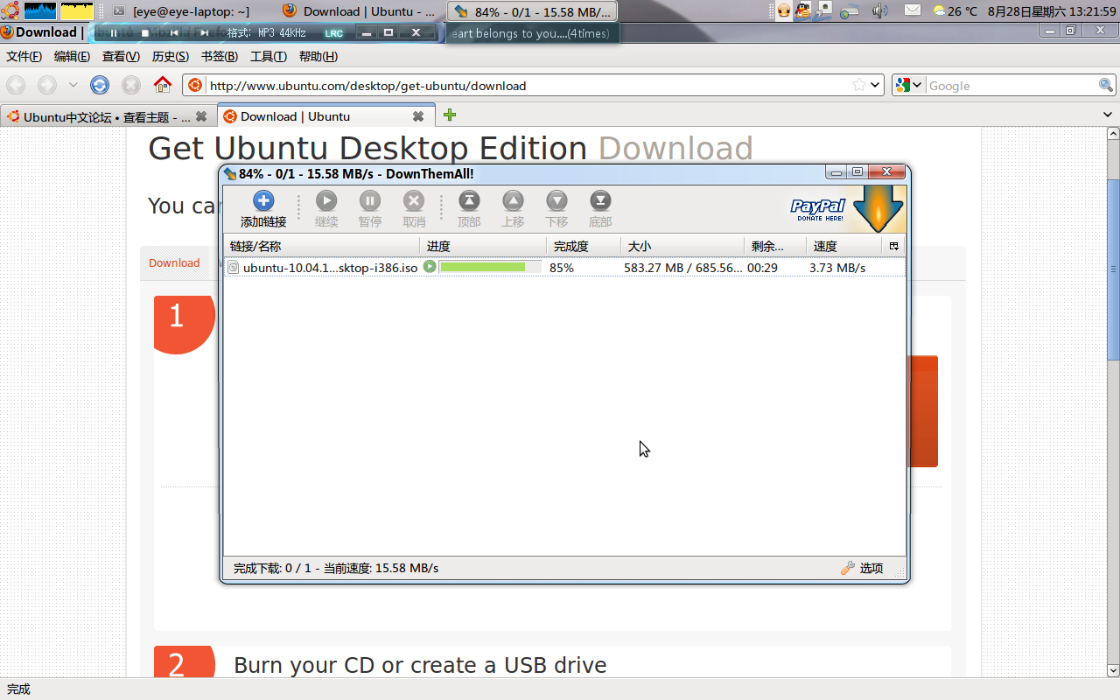This screenshot has height=700, width=1120.
Task: Move item to bottom with 底部 icon
Action: pyautogui.click(x=600, y=201)
